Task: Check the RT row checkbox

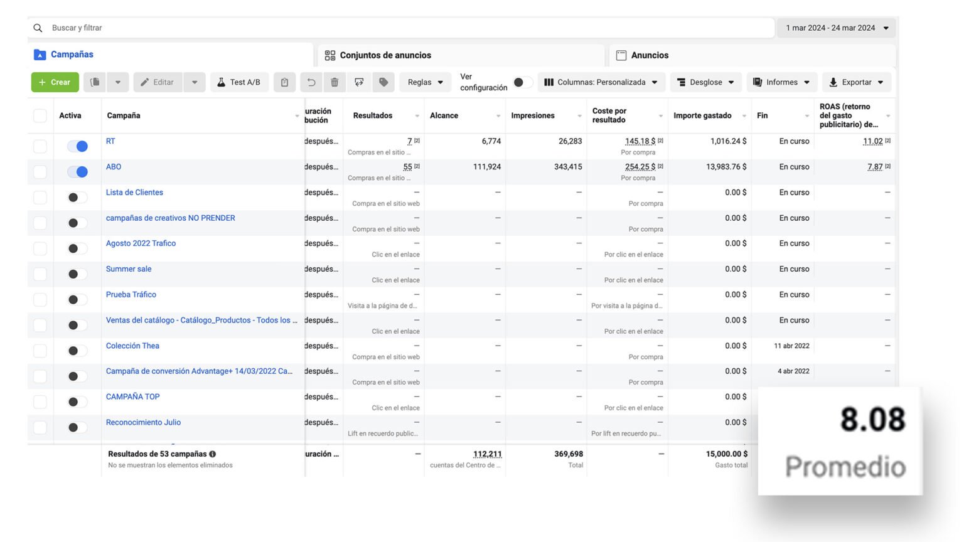Action: [40, 146]
